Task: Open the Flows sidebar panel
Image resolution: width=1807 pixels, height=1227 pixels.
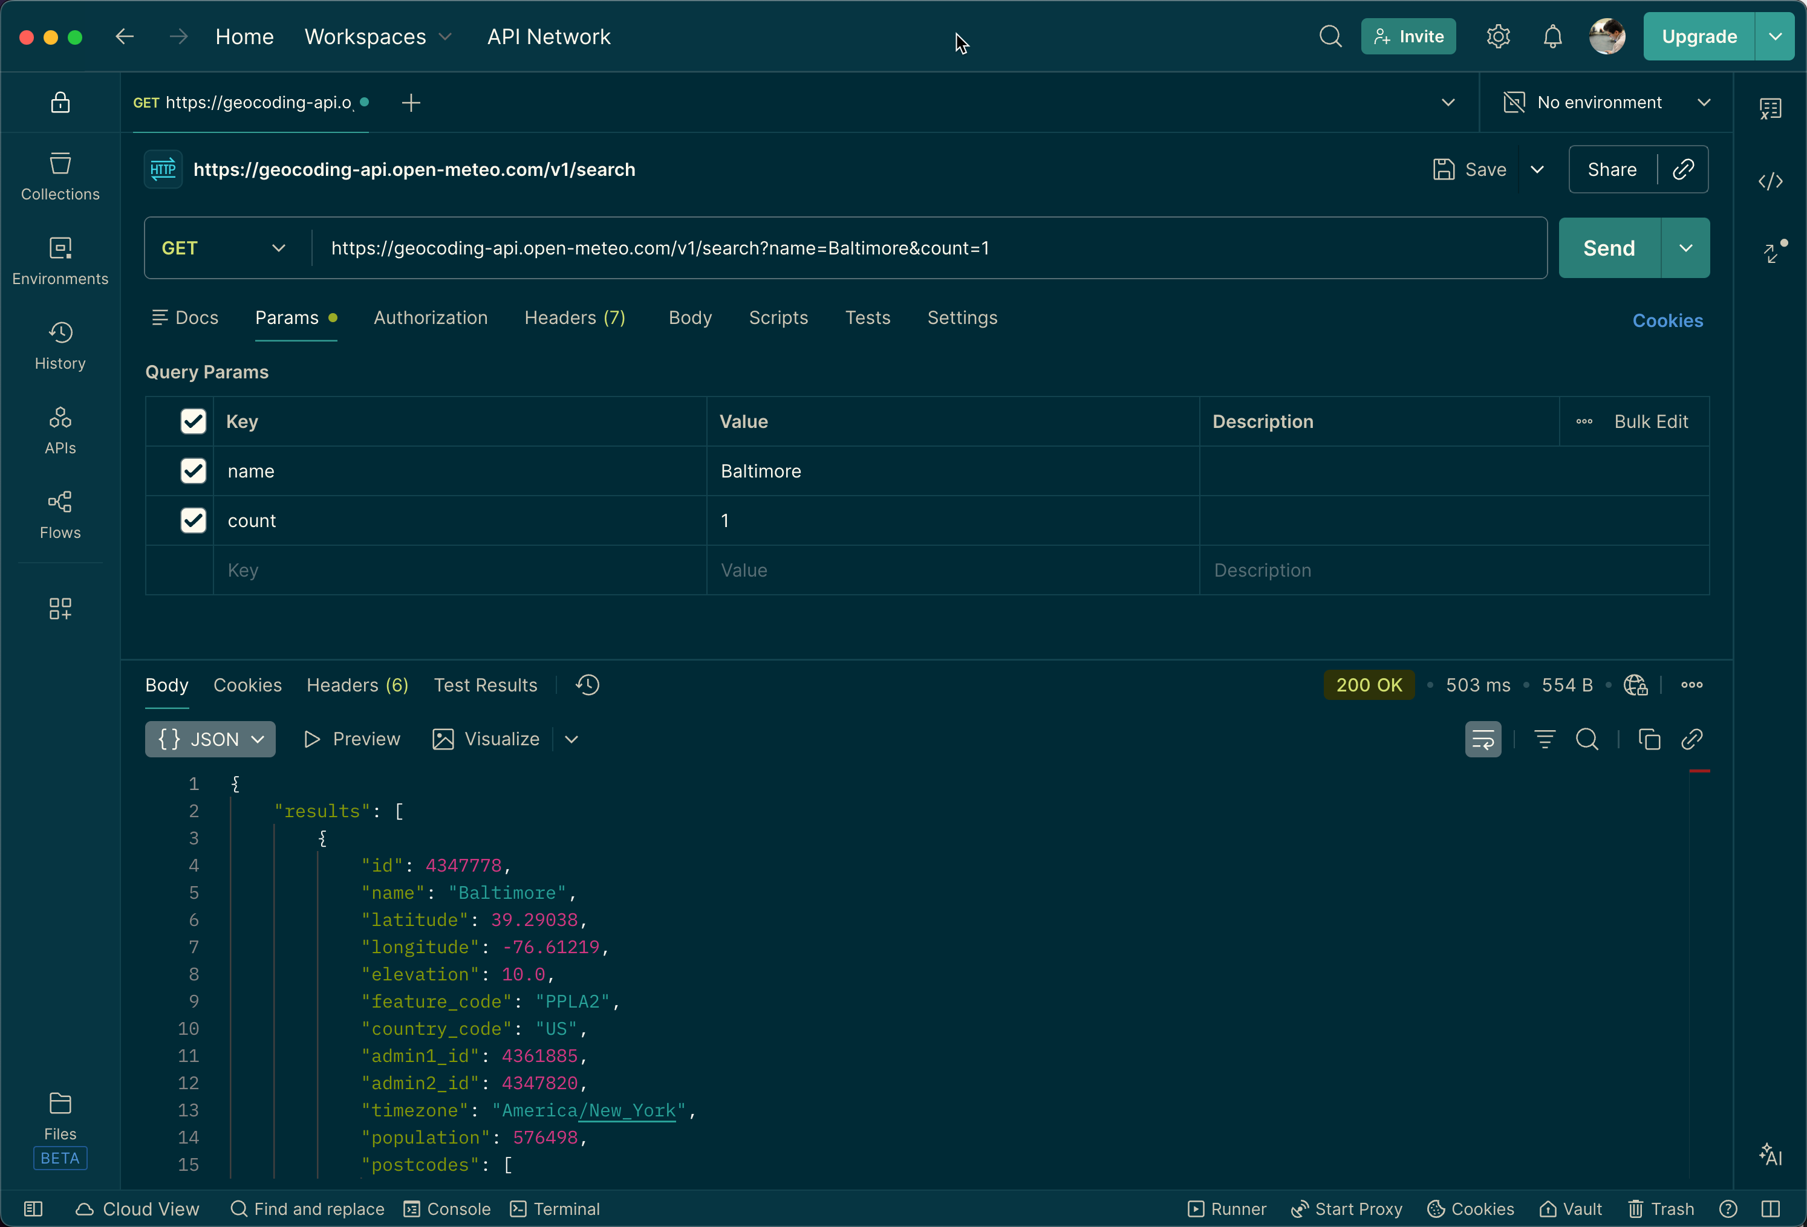Action: coord(60,515)
